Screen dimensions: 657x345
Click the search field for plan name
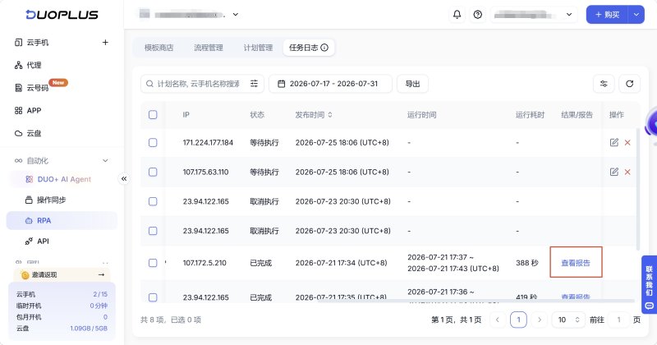click(x=198, y=84)
